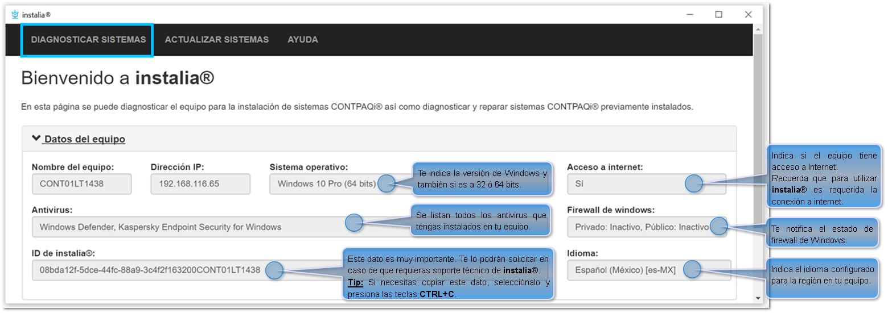Click the 'Idioma:' label

tap(583, 253)
